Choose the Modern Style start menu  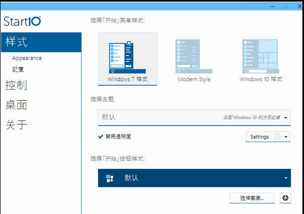(x=194, y=61)
